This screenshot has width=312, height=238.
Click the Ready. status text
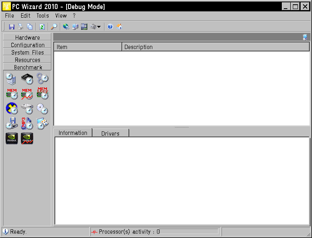pos(18,232)
